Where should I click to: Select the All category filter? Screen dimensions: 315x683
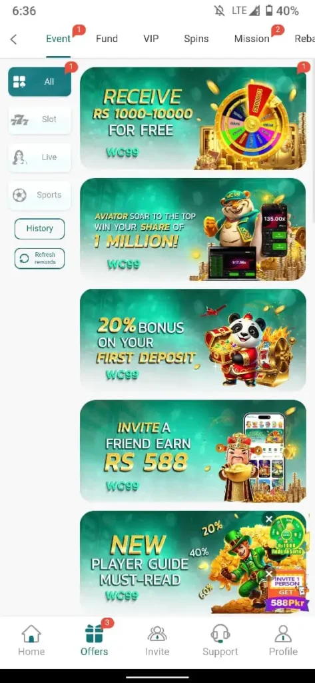[x=39, y=81]
